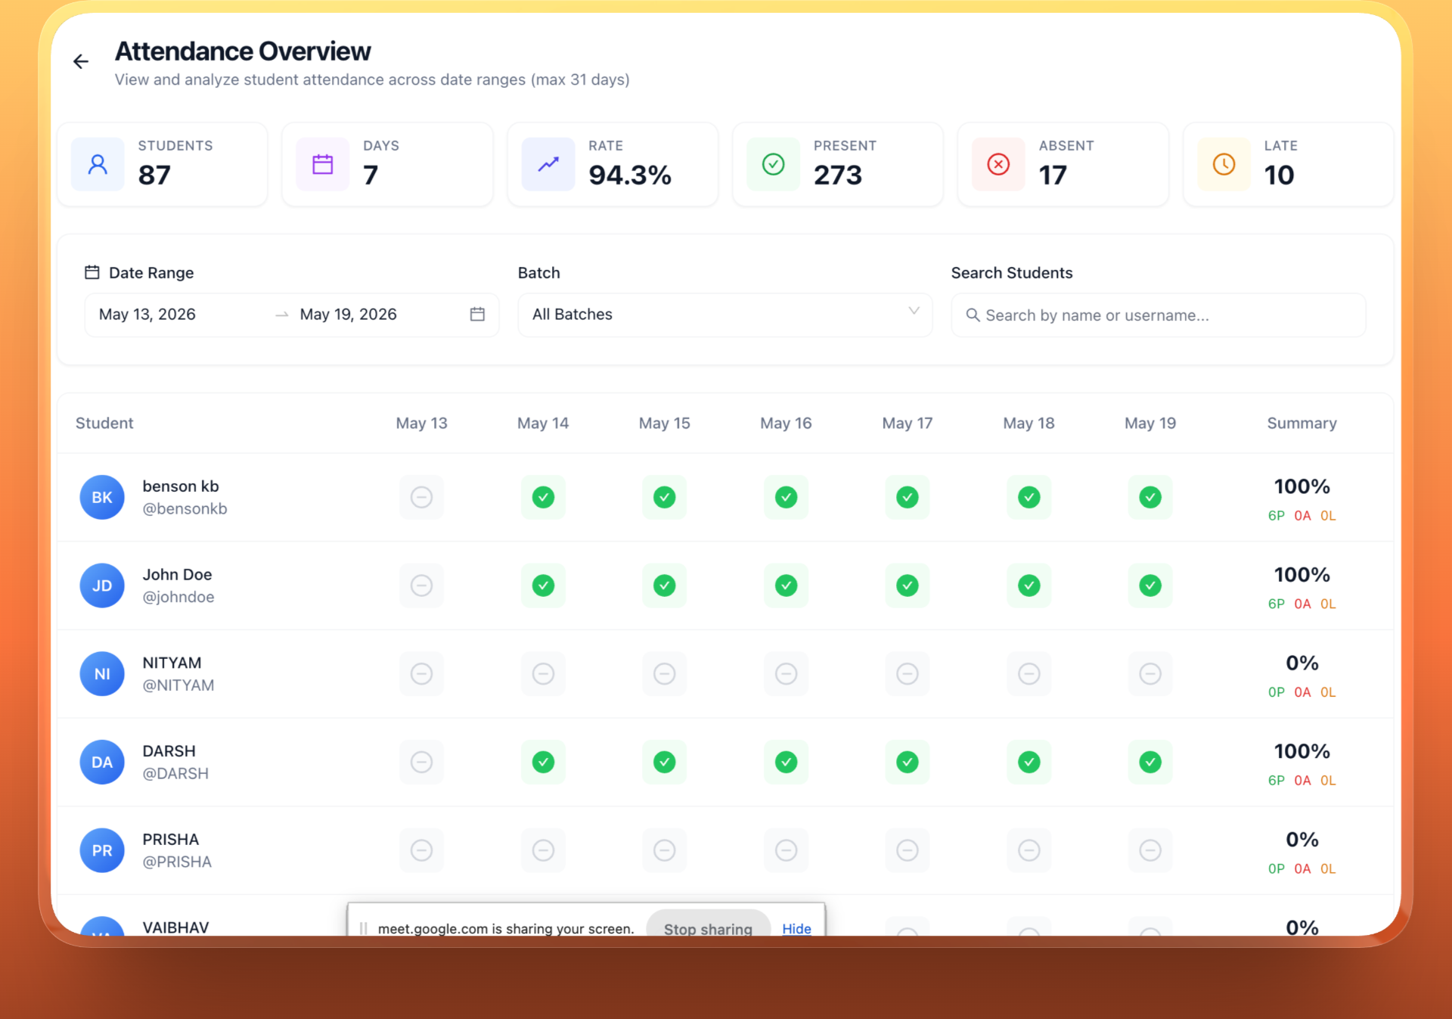
Task: Click PRISHA's May 15 no-record icon
Action: (665, 850)
